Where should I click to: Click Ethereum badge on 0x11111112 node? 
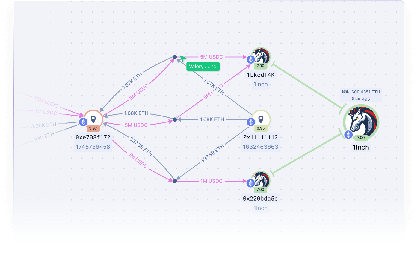click(251, 122)
